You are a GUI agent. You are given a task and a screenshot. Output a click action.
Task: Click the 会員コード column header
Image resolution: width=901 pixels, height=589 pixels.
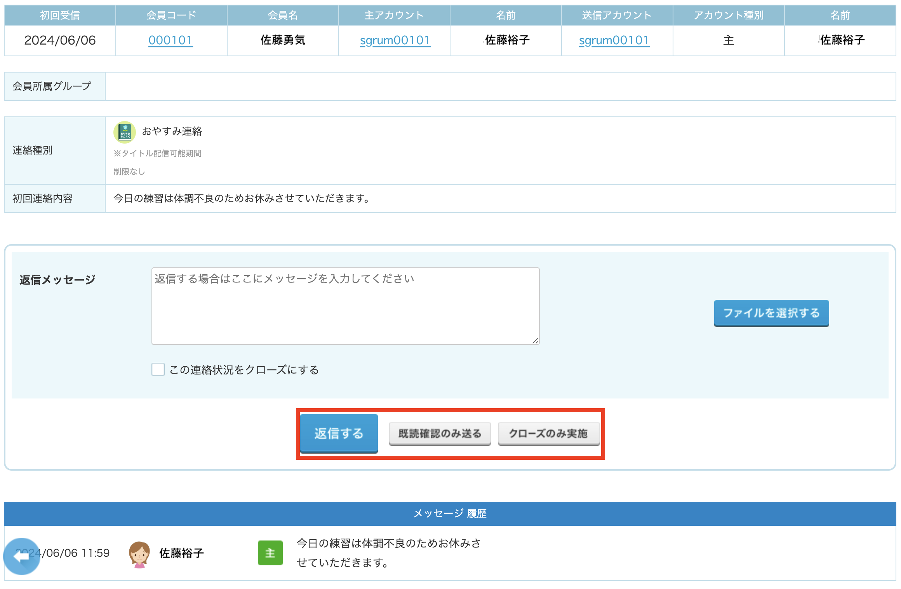[171, 16]
